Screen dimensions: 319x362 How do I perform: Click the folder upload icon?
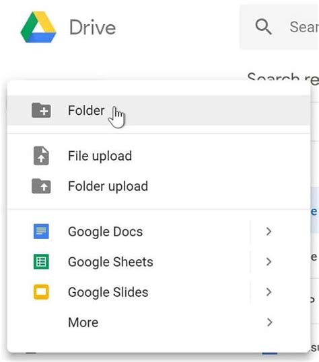(41, 186)
